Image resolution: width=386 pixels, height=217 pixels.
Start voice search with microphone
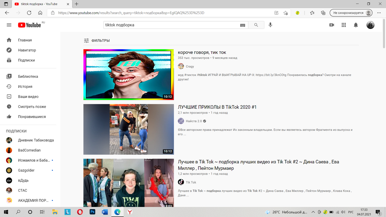(271, 25)
